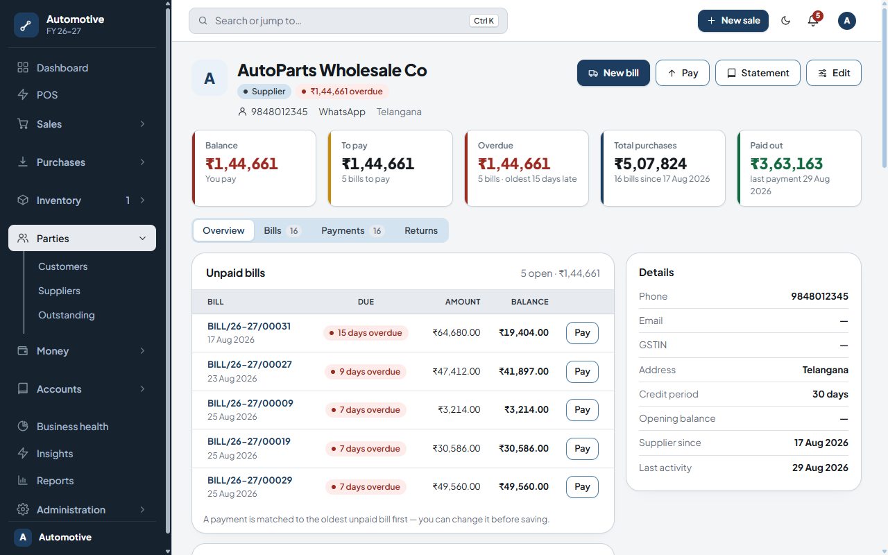The height and width of the screenshot is (555, 888).
Task: Expand the Inventory menu chevron
Action: pyautogui.click(x=142, y=200)
